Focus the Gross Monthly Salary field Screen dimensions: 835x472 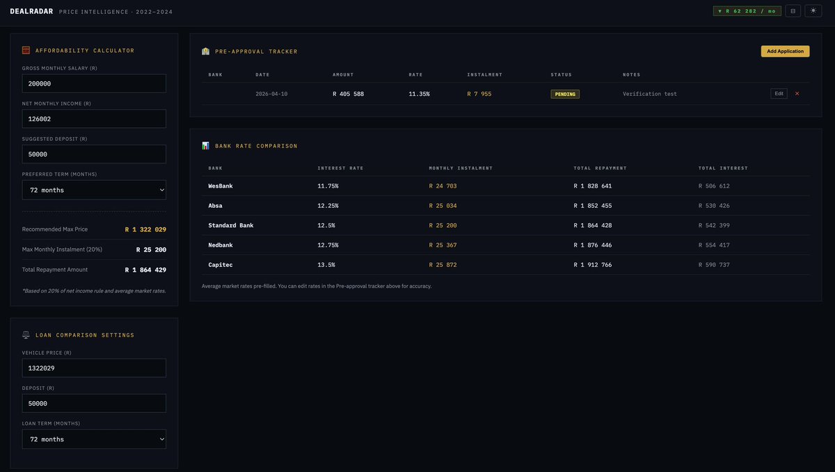tap(94, 83)
